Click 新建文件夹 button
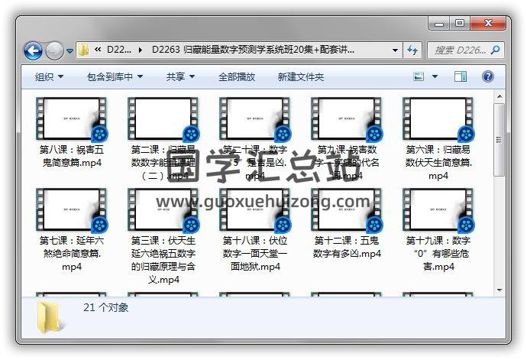Image resolution: width=527 pixels, height=360 pixels. pos(300,77)
